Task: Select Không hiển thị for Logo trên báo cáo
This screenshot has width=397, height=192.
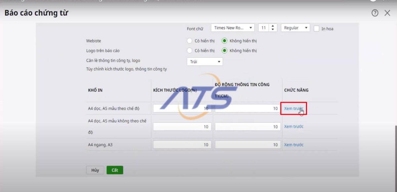Action: coord(225,51)
